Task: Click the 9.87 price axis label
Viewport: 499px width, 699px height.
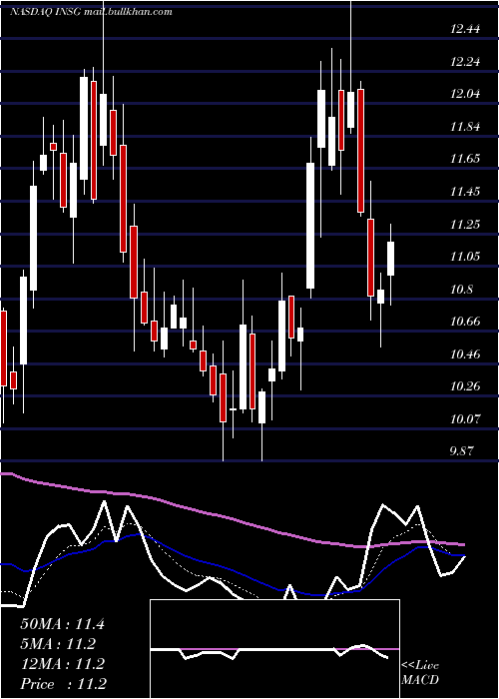Action: 461,451
